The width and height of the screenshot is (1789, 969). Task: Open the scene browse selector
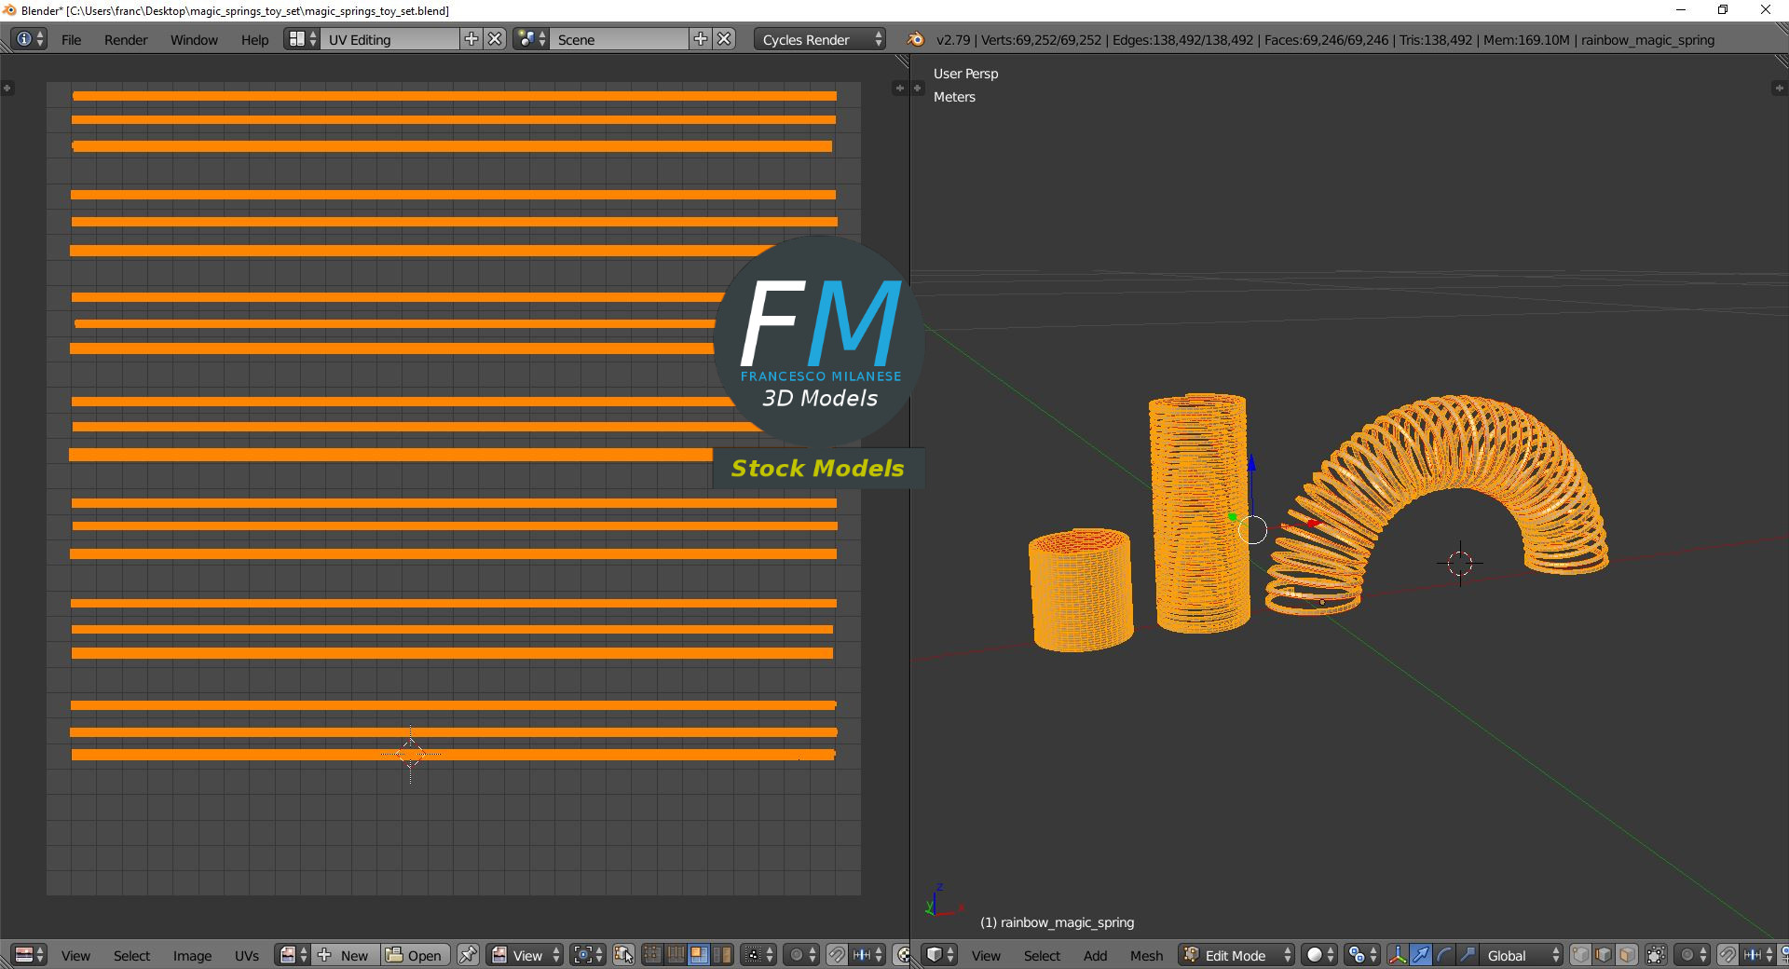(x=531, y=39)
